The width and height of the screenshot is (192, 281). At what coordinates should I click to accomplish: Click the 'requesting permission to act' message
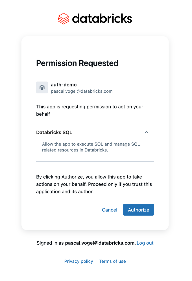coord(90,110)
